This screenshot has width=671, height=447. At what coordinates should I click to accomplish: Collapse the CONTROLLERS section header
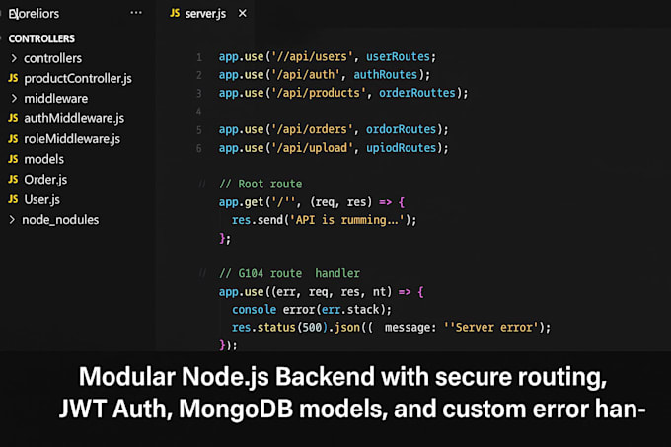(41, 38)
